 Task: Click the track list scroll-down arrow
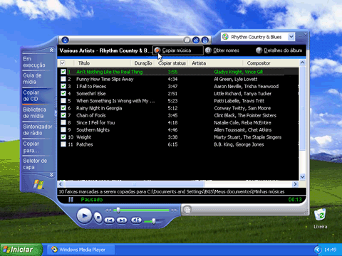[x=302, y=177]
